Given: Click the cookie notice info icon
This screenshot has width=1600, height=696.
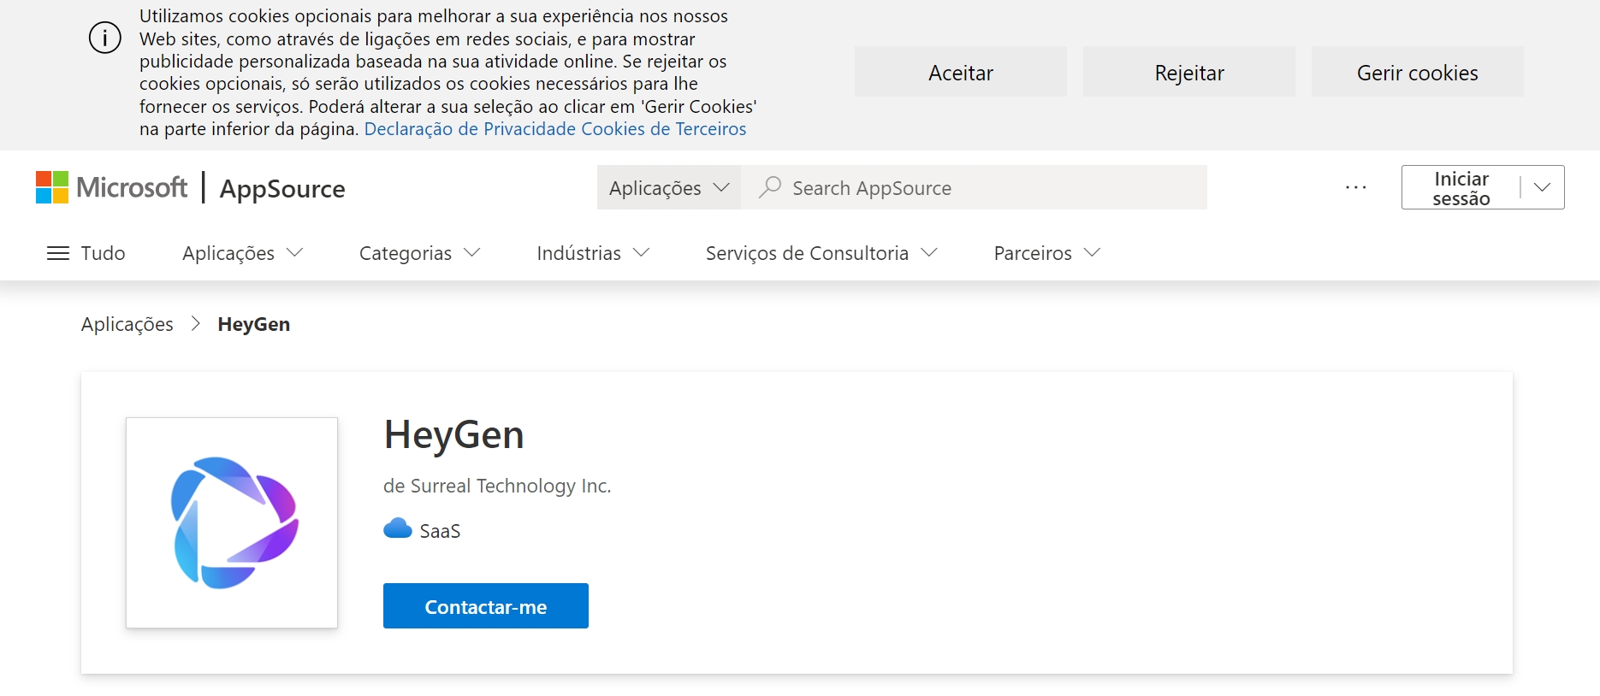Looking at the screenshot, I should point(105,38).
